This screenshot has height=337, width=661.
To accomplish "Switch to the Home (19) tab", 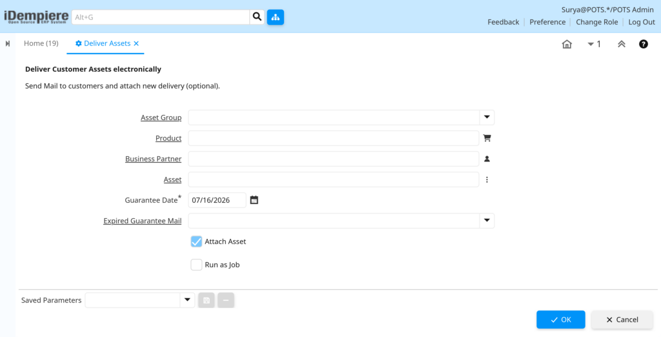I will pyautogui.click(x=41, y=43).
